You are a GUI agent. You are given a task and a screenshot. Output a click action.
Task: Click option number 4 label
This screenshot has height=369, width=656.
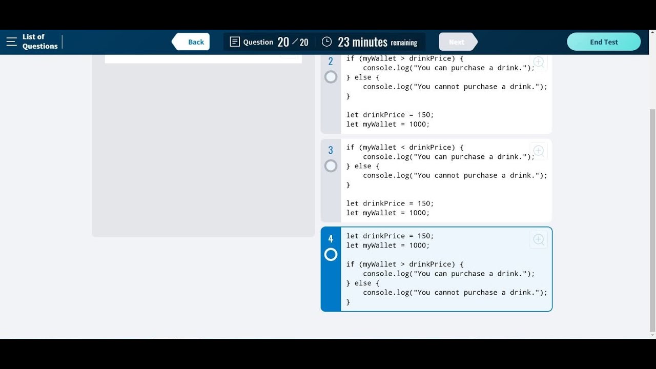coord(331,239)
